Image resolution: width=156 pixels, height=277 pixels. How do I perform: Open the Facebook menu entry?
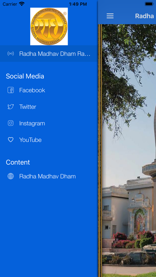pyautogui.click(x=49, y=90)
